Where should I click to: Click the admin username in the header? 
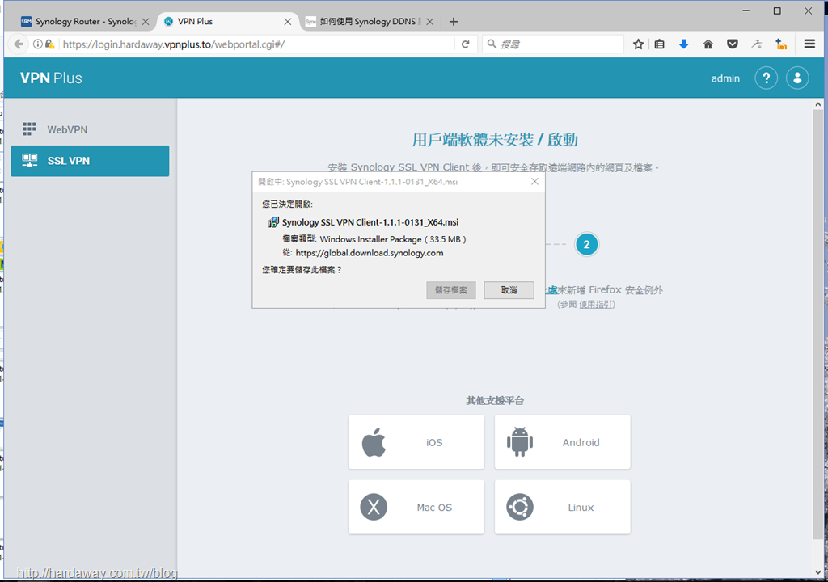[x=725, y=78]
